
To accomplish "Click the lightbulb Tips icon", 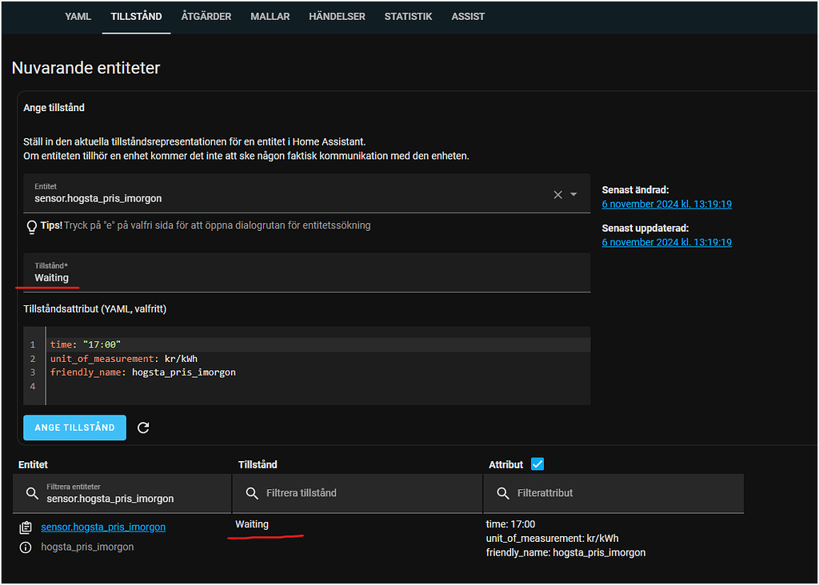I will click(x=31, y=226).
